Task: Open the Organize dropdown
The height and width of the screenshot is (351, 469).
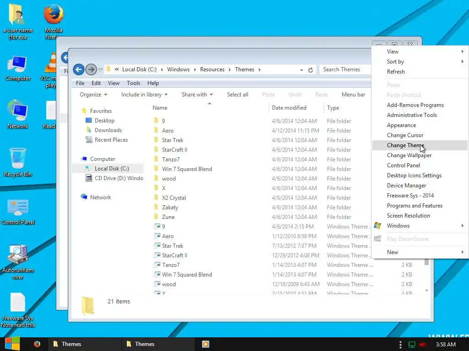Action: click(x=93, y=95)
